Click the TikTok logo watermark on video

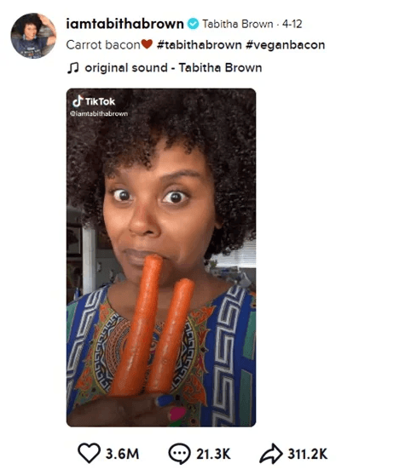pyautogui.click(x=94, y=101)
